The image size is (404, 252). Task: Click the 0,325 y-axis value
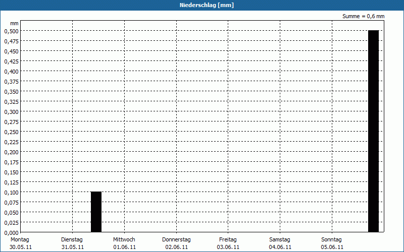click(x=11, y=102)
